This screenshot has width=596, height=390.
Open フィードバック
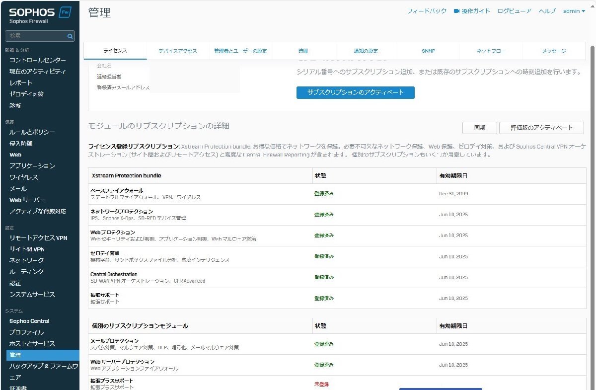click(x=427, y=11)
